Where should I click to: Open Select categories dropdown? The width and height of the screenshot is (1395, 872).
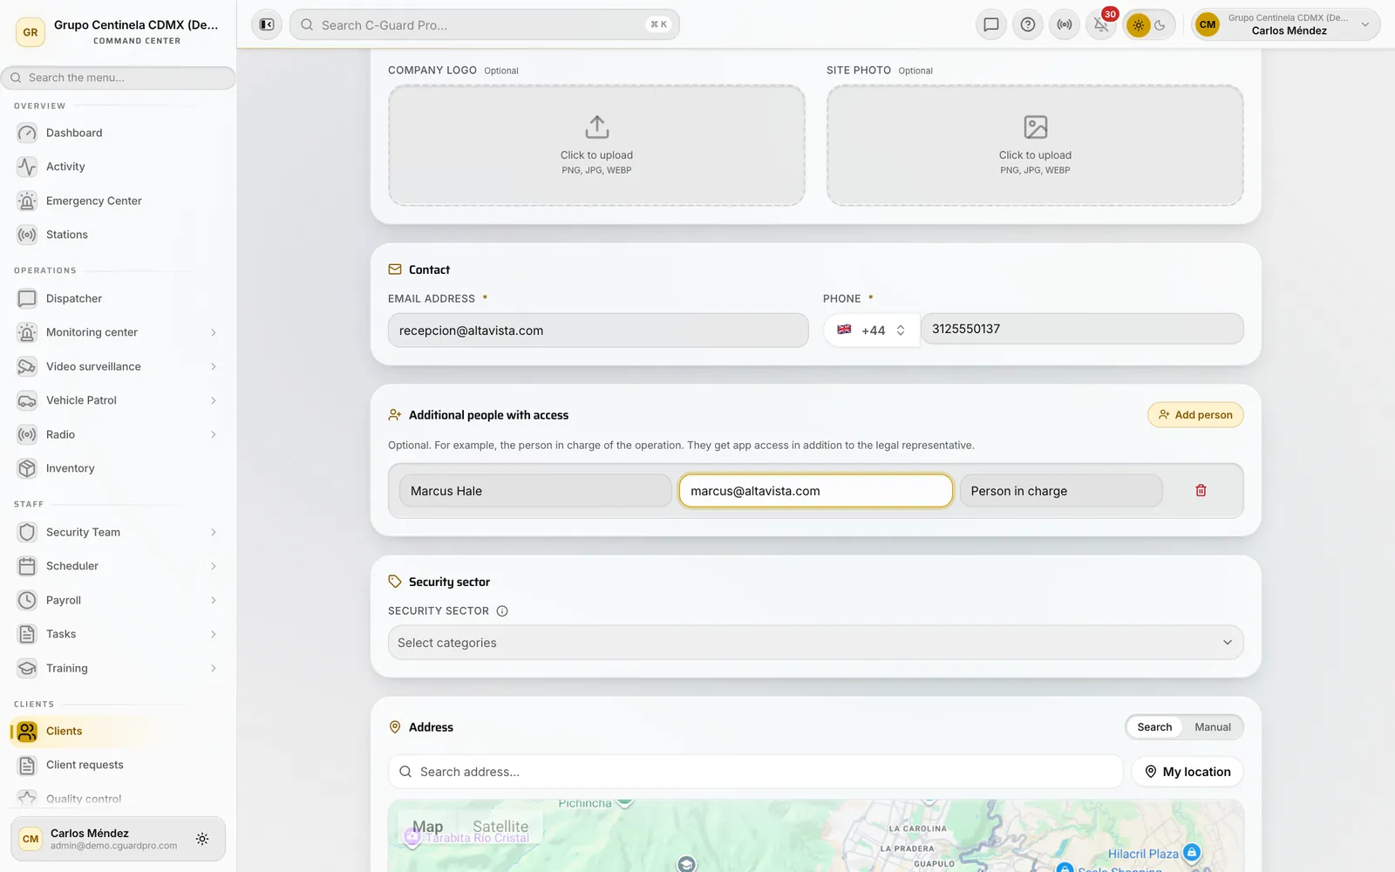[815, 643]
